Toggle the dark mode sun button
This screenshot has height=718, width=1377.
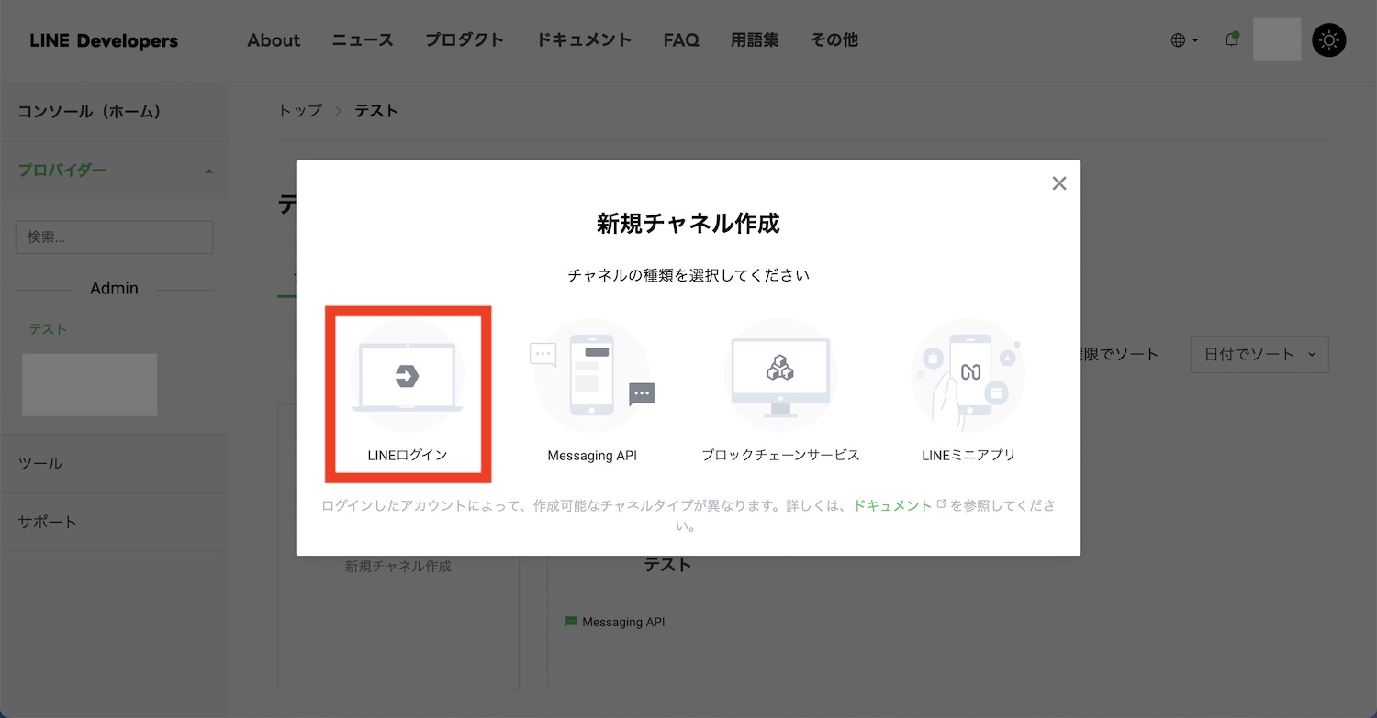click(1329, 40)
